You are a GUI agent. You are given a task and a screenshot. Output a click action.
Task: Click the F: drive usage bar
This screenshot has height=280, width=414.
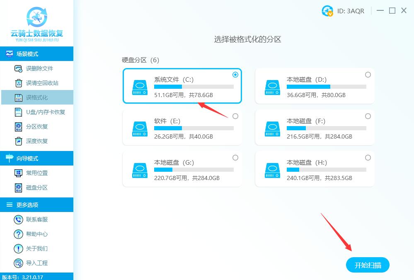[x=326, y=128]
